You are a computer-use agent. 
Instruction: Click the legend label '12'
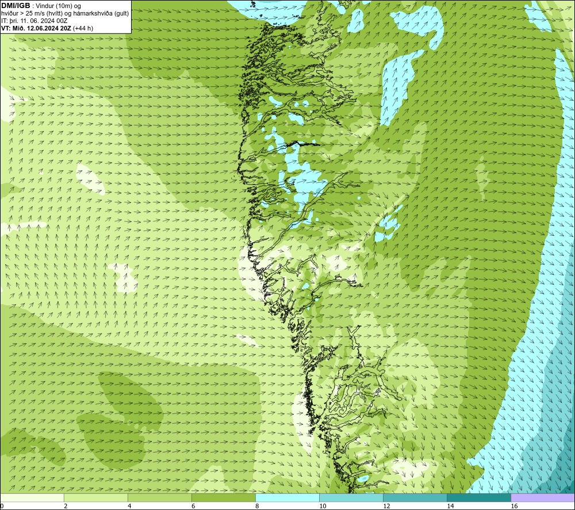(x=387, y=507)
